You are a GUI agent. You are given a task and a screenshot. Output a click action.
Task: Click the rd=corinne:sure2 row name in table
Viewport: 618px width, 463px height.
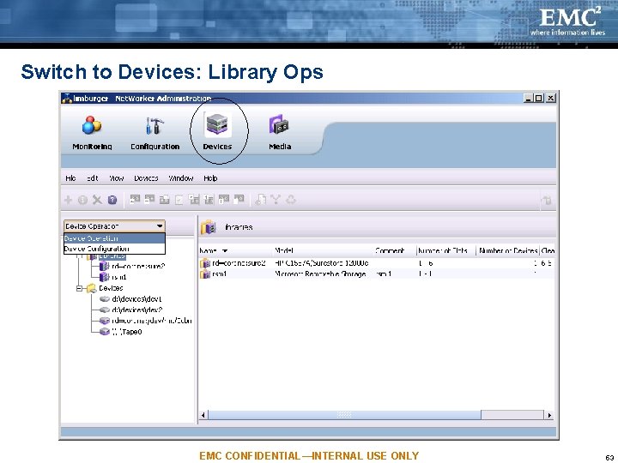click(239, 263)
